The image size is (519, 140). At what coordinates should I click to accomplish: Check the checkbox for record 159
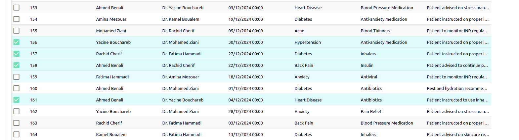tap(17, 77)
